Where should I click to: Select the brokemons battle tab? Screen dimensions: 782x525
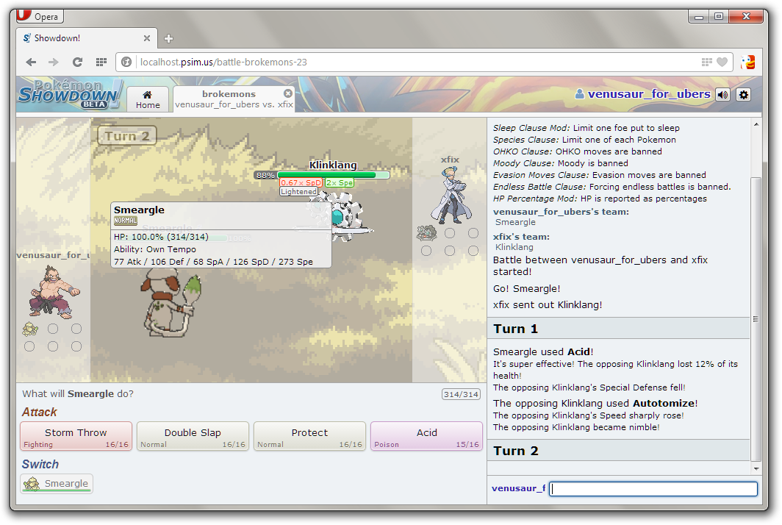coord(229,99)
